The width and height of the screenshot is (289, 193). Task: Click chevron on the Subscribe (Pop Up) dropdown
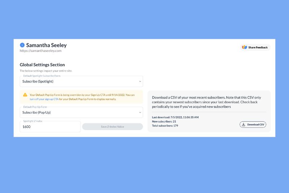[140, 113]
